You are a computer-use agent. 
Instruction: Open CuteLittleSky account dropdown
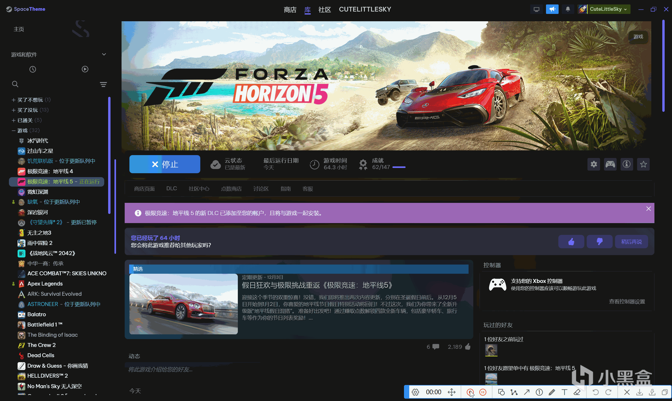pos(608,9)
